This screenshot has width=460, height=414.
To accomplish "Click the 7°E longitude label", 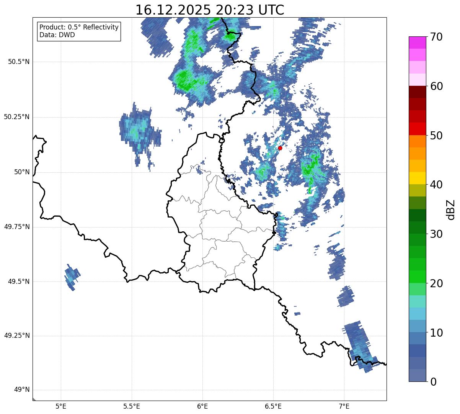I will coord(344,406).
